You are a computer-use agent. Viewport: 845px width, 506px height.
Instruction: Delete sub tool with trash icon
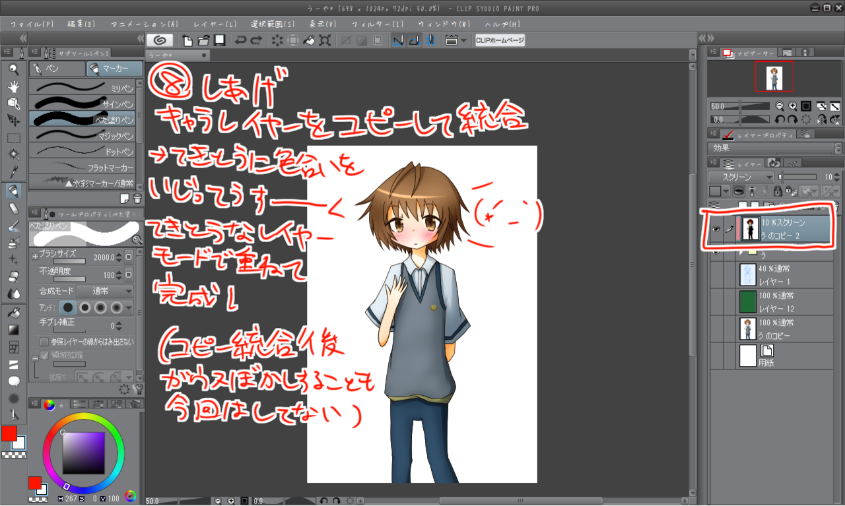(x=137, y=198)
